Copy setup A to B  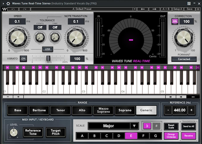click(x=166, y=9)
